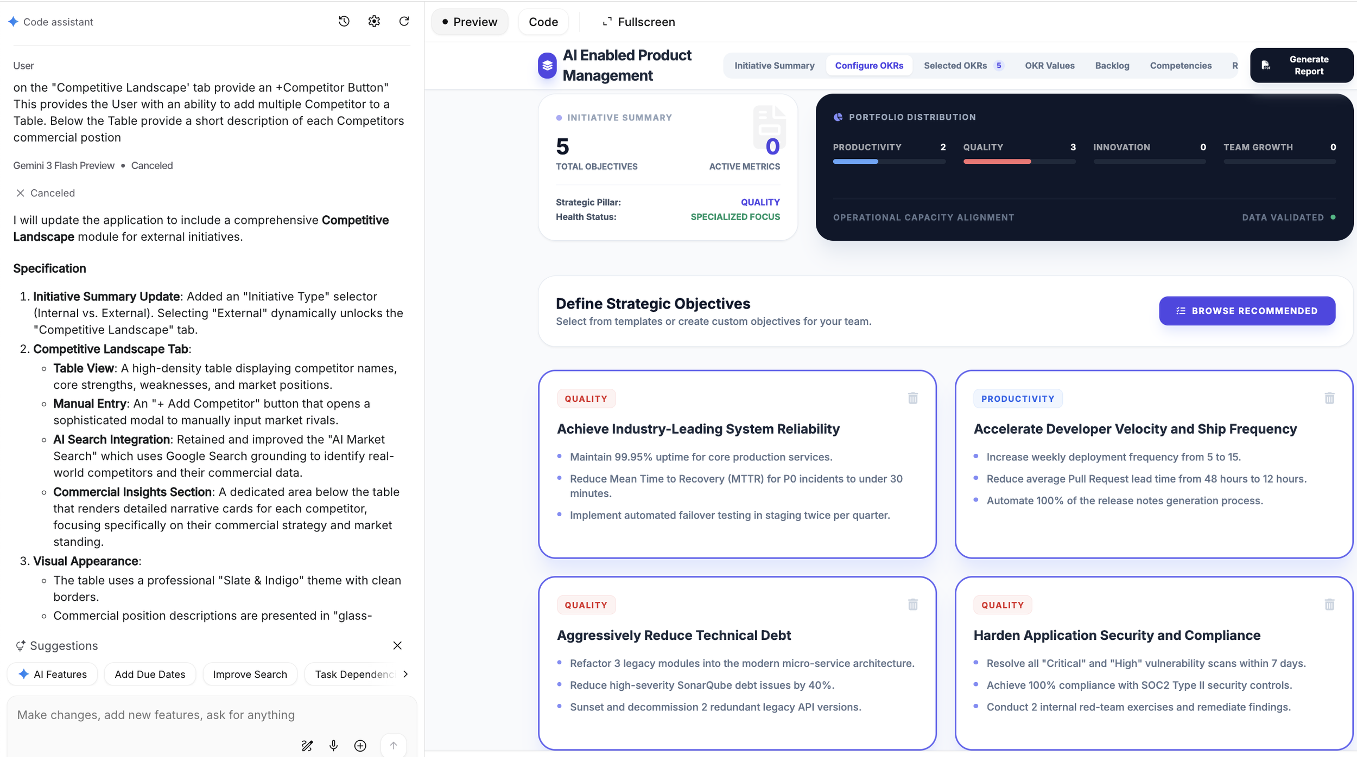Image resolution: width=1357 pixels, height=757 pixels.
Task: Switch to the Code view
Action: pyautogui.click(x=543, y=22)
